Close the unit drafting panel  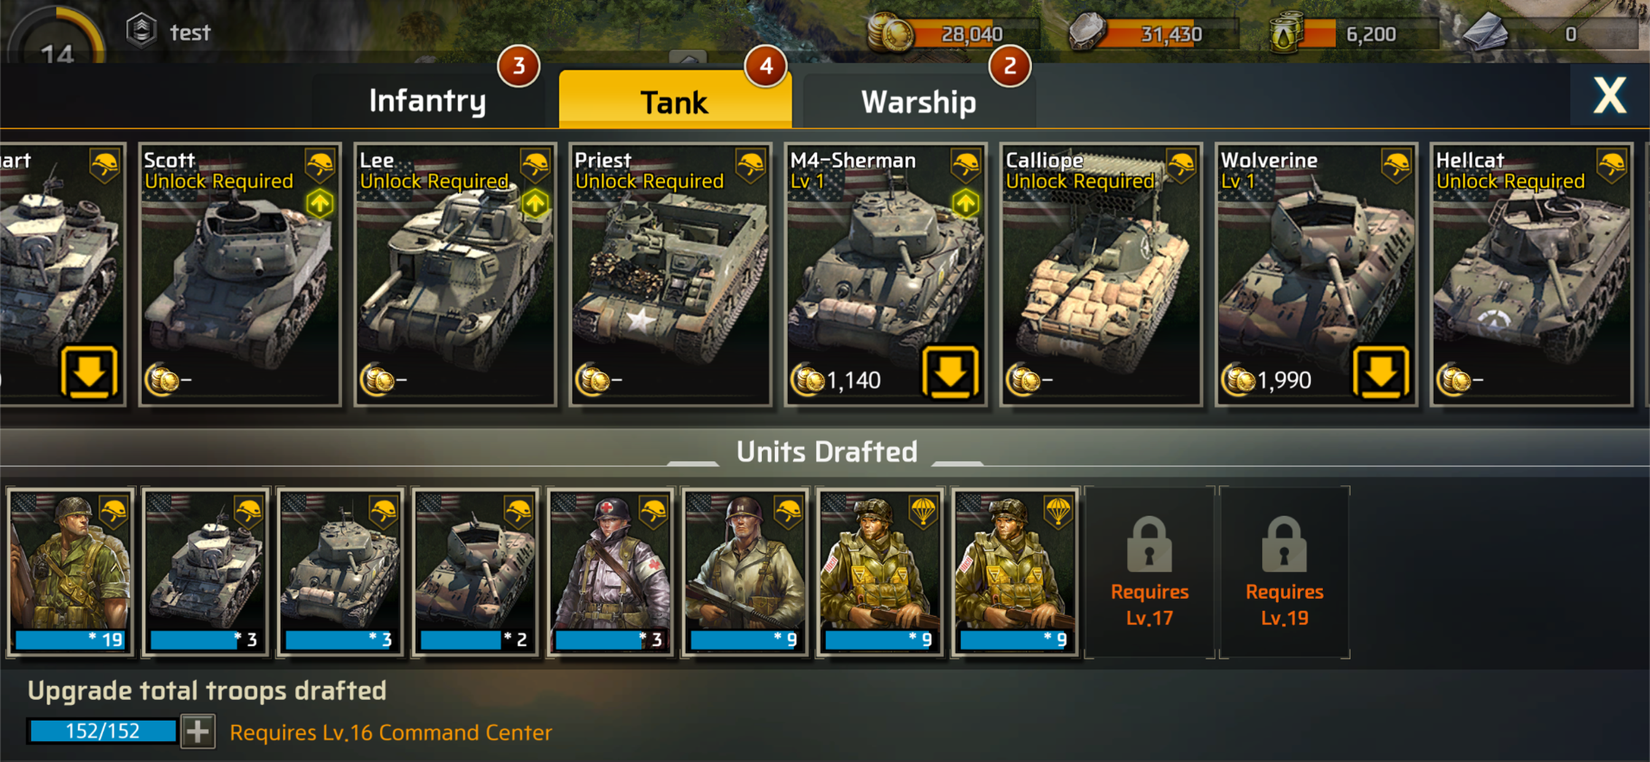[x=1609, y=96]
